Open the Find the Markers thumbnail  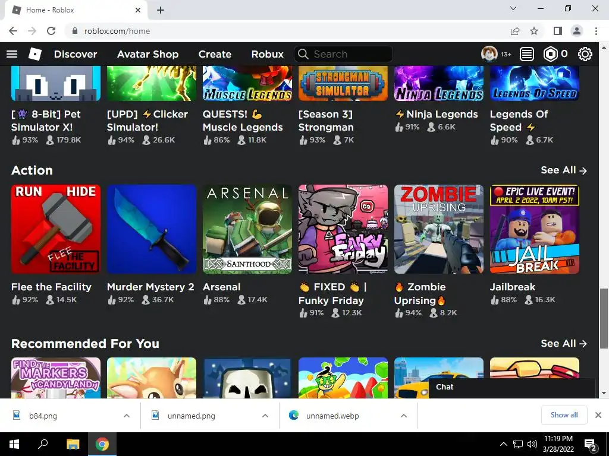pyautogui.click(x=55, y=378)
